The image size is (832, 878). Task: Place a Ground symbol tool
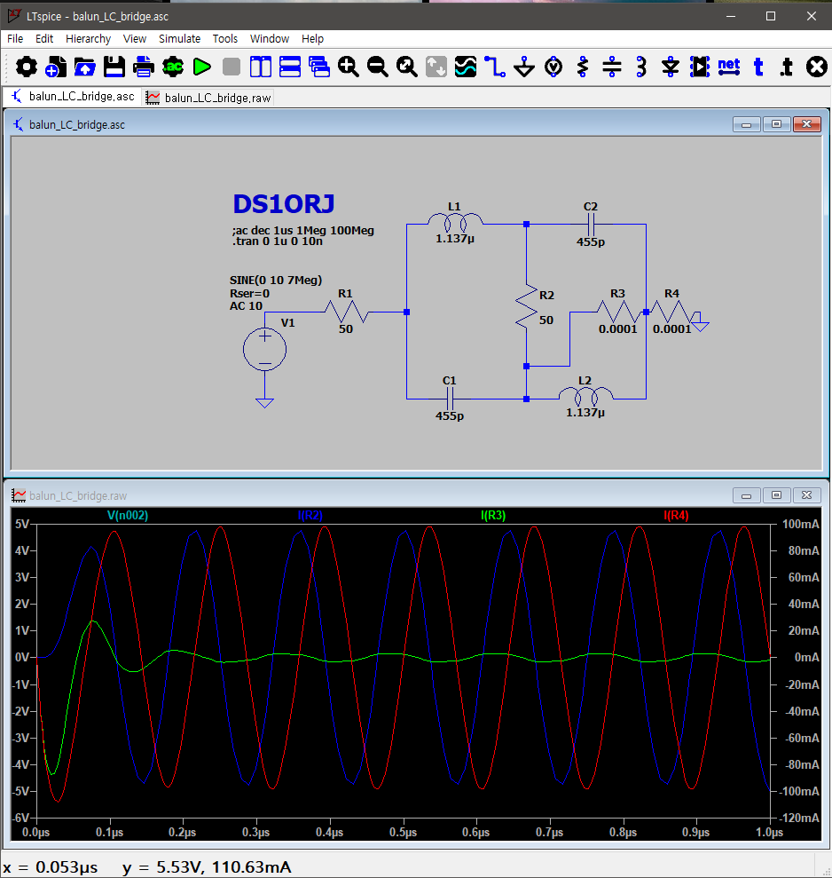point(524,67)
